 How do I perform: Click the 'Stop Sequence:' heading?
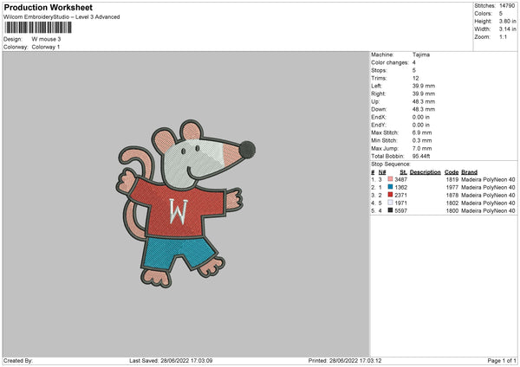pyautogui.click(x=391, y=164)
